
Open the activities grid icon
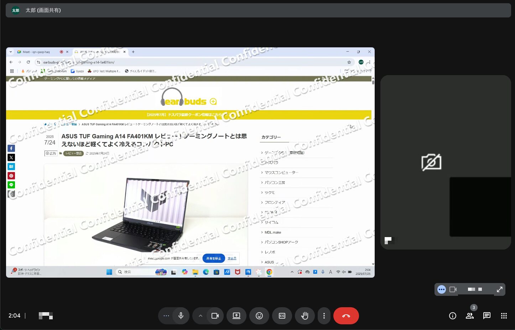(504, 316)
